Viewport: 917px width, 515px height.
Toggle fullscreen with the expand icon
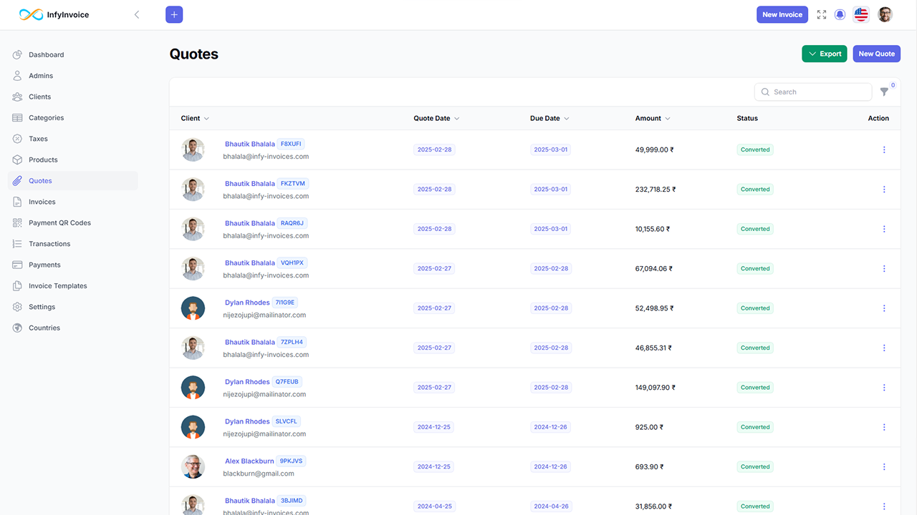coord(821,14)
